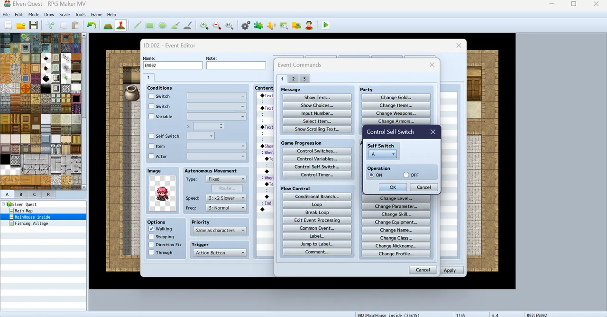The width and height of the screenshot is (607, 317).
Task: Select the ON operation radio button
Action: click(x=371, y=175)
